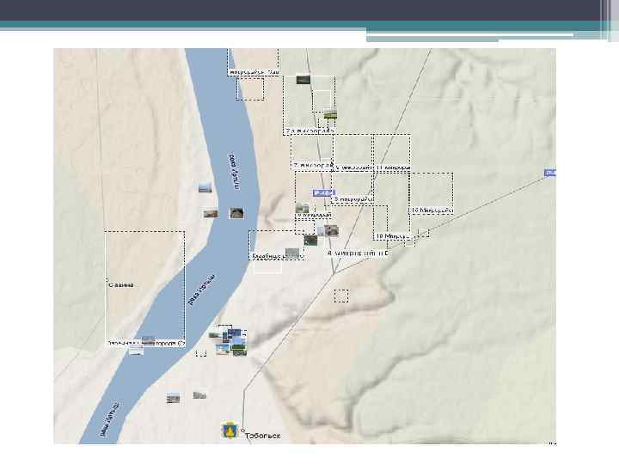Image resolution: width=619 pixels, height=464 pixels.
Task: Click the микрорайон label at the map's top
Action: pyautogui.click(x=254, y=72)
